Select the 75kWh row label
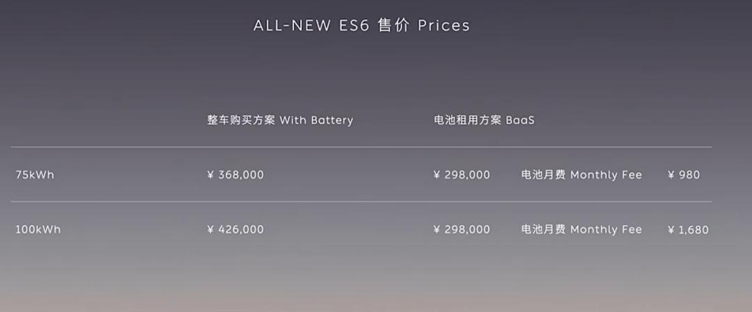Viewport: 752px width, 312px height. tap(35, 175)
